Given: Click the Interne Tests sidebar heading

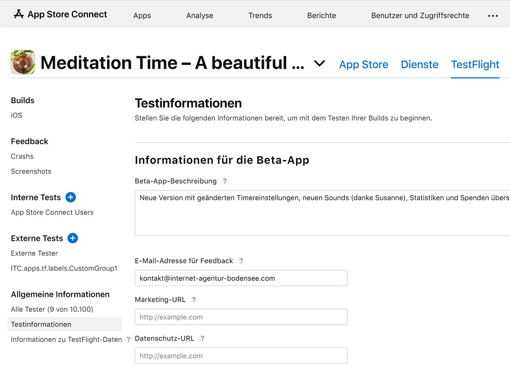Looking at the screenshot, I should point(36,197).
